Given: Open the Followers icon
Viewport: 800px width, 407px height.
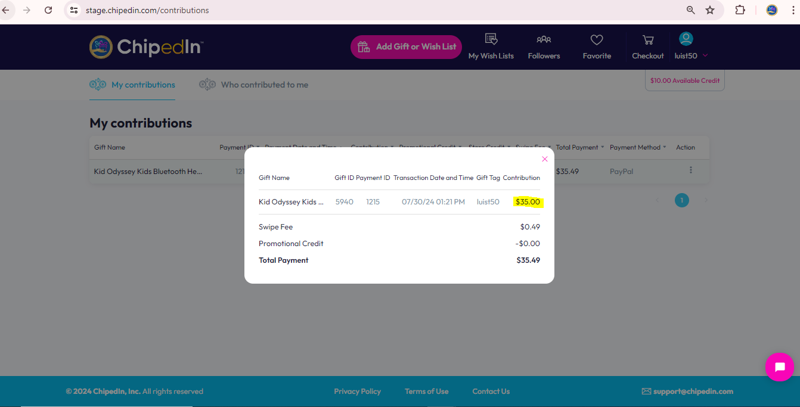Looking at the screenshot, I should (544, 39).
